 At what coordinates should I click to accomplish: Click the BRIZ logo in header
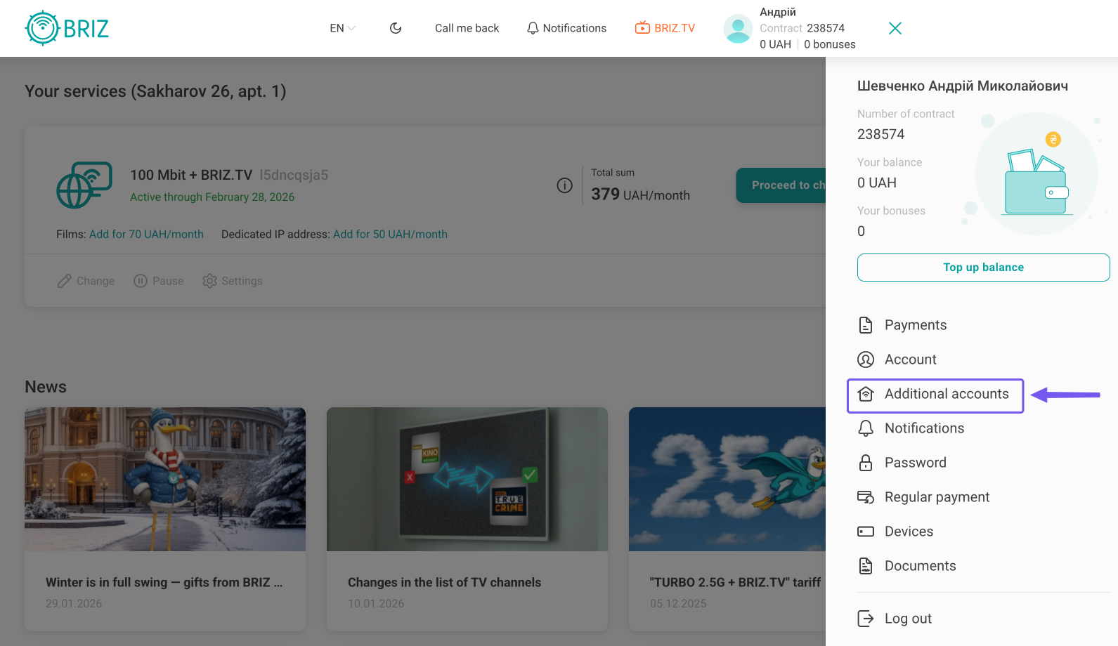(x=67, y=28)
